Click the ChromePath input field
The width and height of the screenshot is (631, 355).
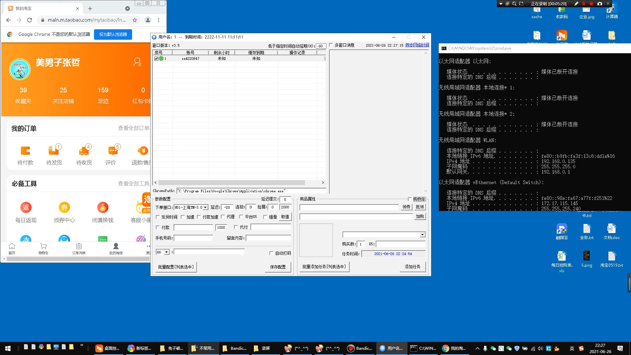coord(251,191)
